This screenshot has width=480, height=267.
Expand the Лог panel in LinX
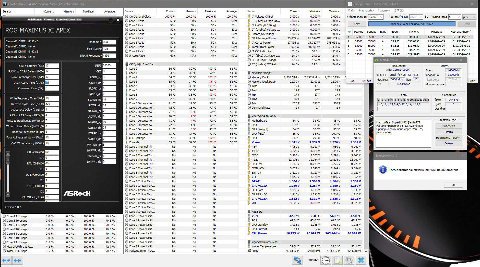[x=473, y=81]
